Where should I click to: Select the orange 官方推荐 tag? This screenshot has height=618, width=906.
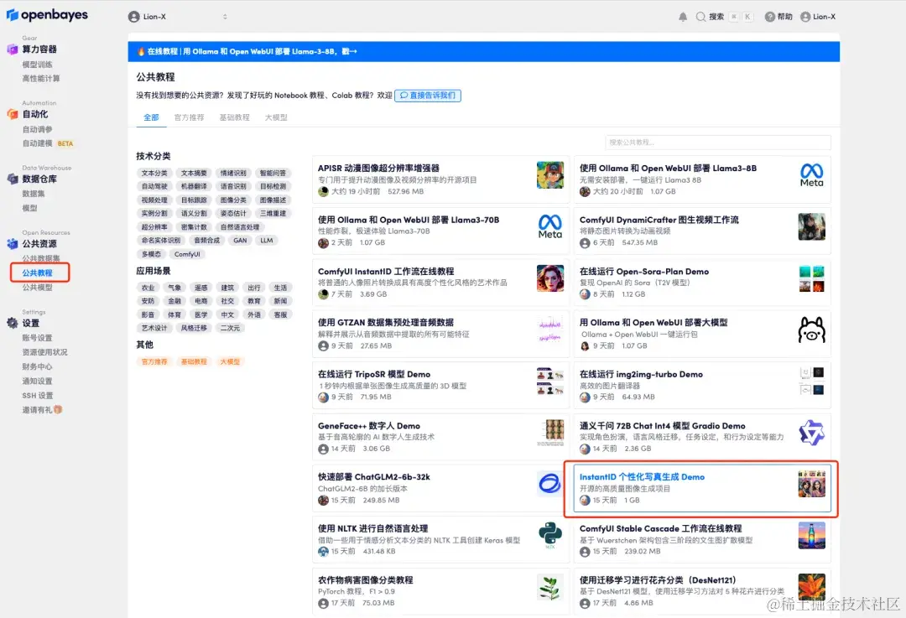154,362
